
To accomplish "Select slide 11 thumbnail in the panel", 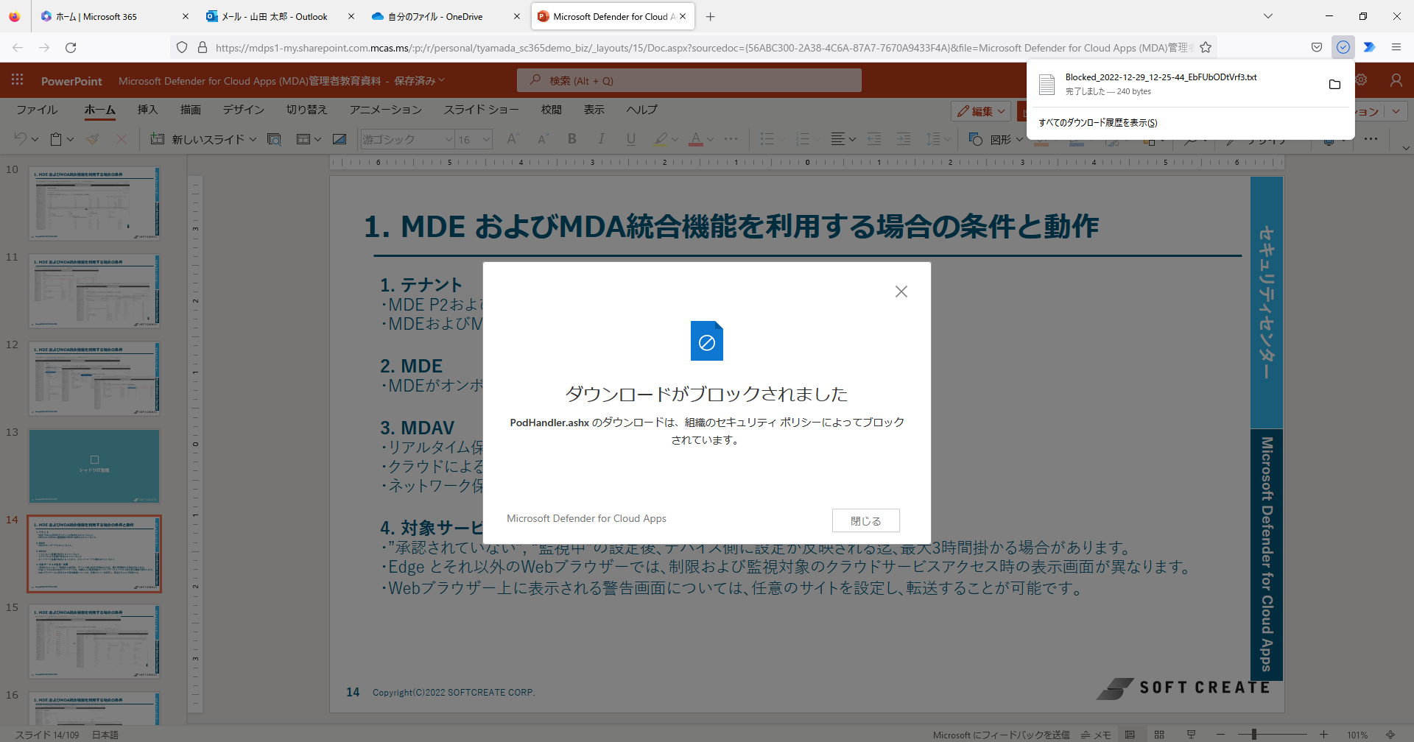I will click(94, 291).
